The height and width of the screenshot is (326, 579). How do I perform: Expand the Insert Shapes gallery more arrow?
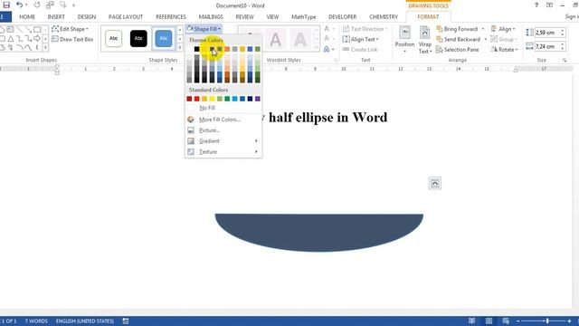[45, 48]
